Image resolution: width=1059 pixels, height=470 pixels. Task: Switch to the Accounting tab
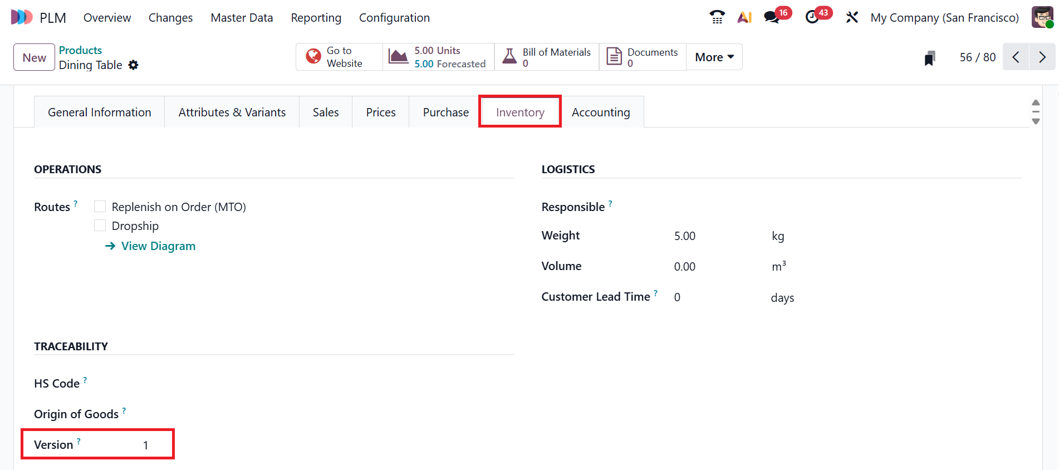point(601,112)
